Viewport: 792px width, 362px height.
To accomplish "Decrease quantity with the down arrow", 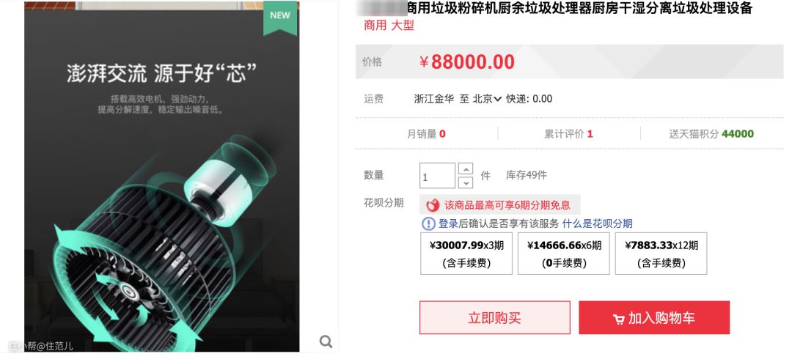I will (465, 182).
